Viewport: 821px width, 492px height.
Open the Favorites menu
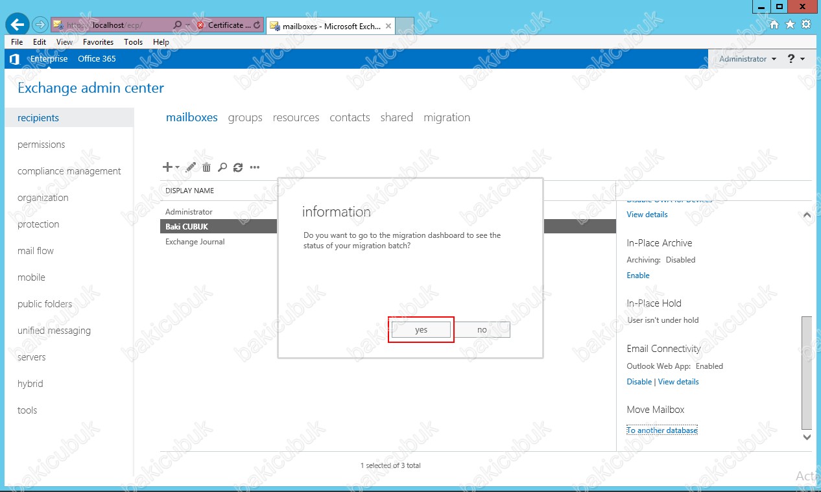click(x=98, y=41)
